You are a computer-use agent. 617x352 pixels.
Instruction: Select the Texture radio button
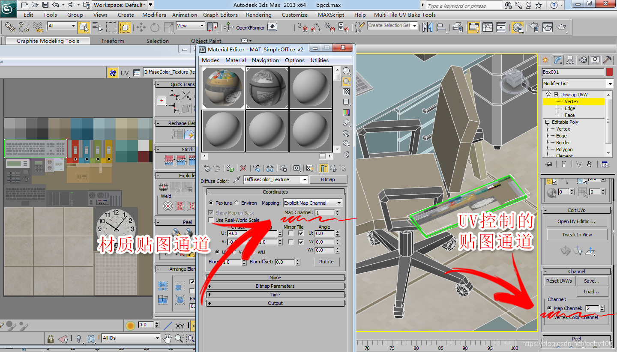(x=210, y=203)
